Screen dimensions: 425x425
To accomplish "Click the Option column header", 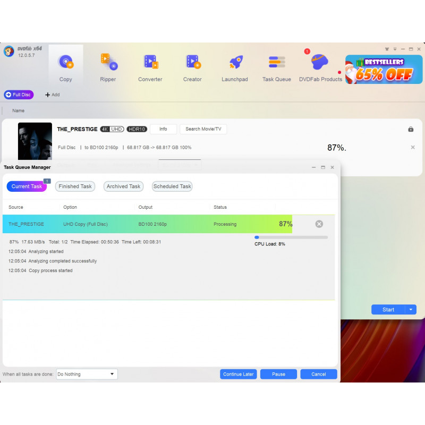I will tap(70, 207).
